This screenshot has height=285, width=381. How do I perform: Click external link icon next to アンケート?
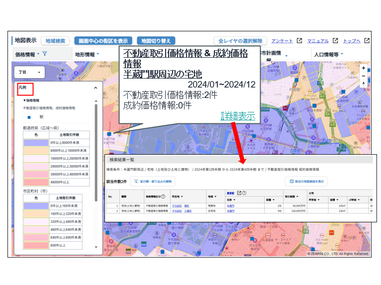coord(300,41)
